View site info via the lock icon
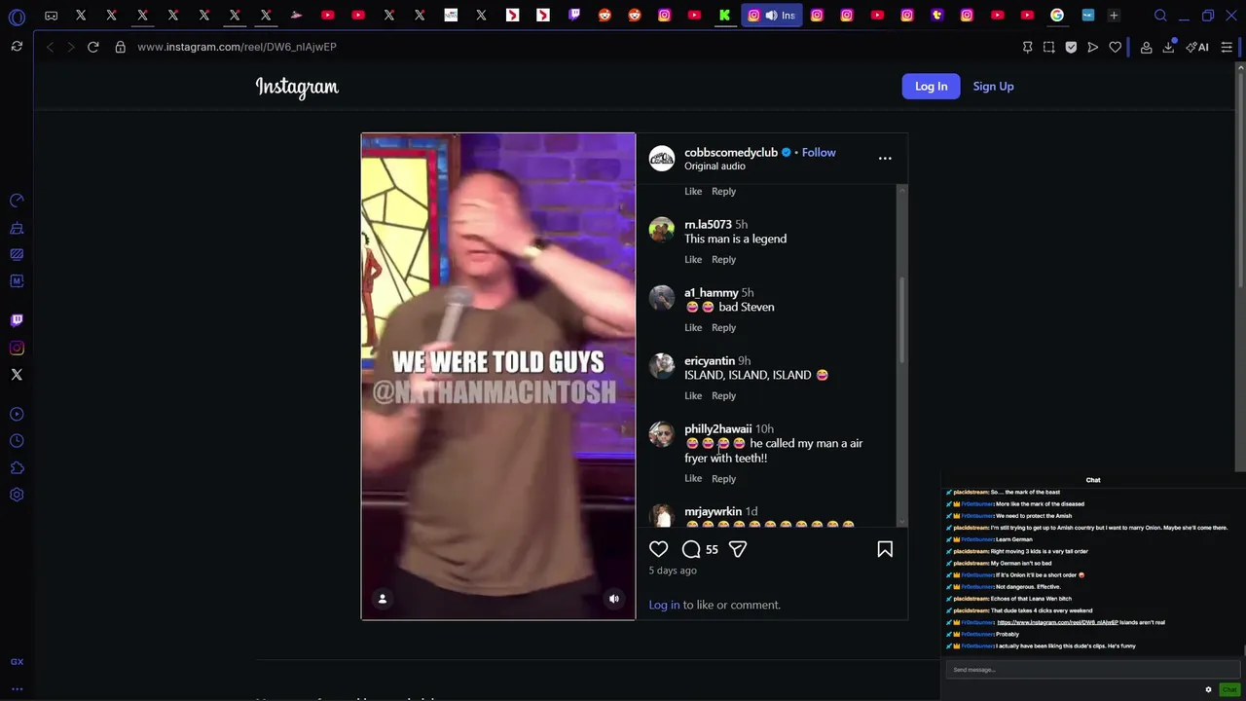Screen dimensions: 1246x701 tap(121, 47)
